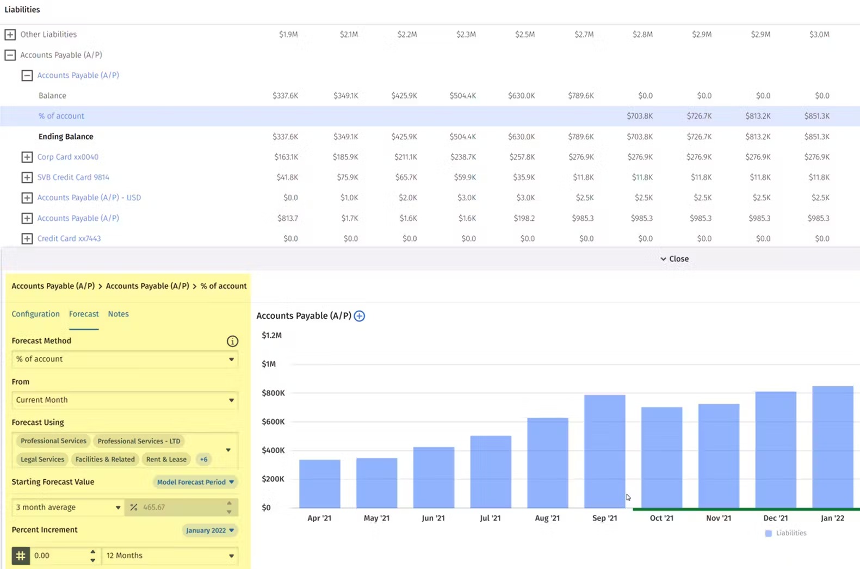
Task: Click the plus icon beside the chart title
Action: pos(360,316)
